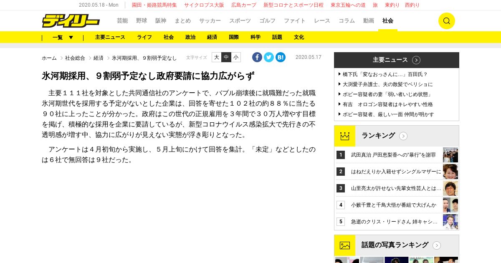501x263 pixels.
Task: Open the search magnifier button
Action: tap(446, 21)
